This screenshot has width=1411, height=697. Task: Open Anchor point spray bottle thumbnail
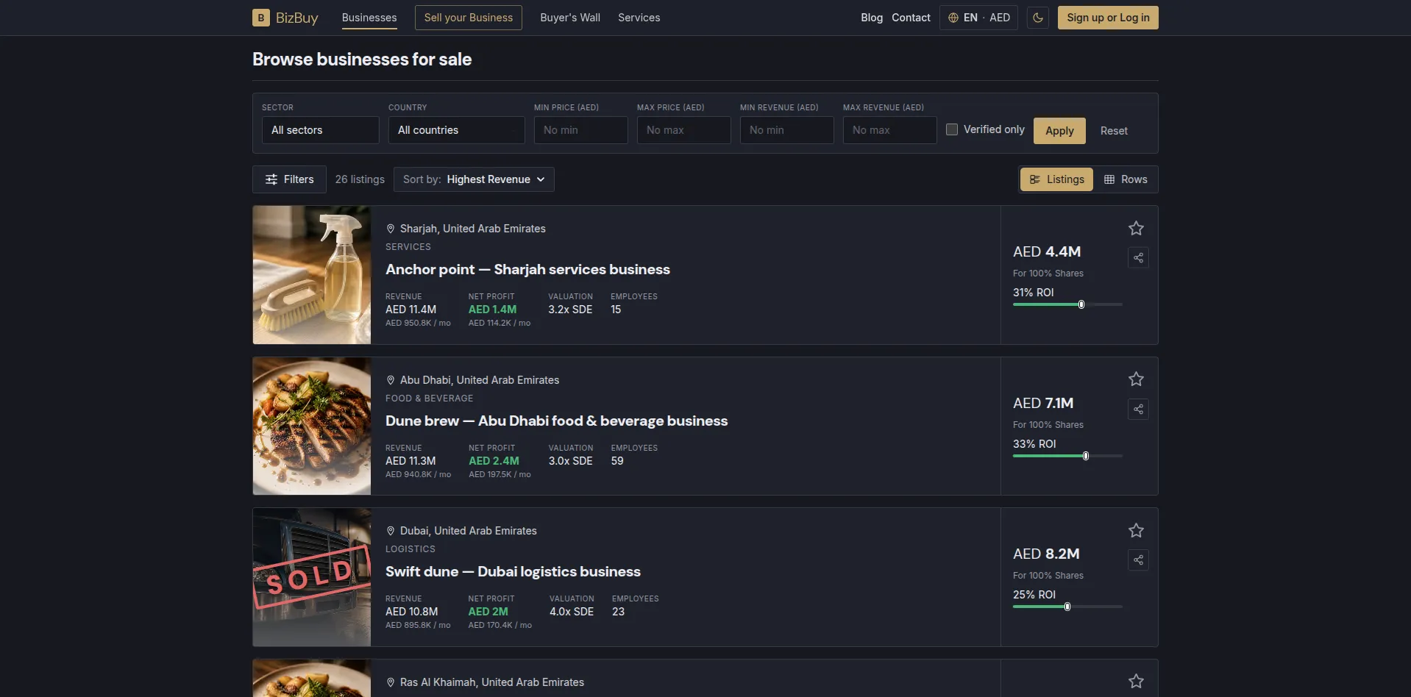tap(312, 275)
